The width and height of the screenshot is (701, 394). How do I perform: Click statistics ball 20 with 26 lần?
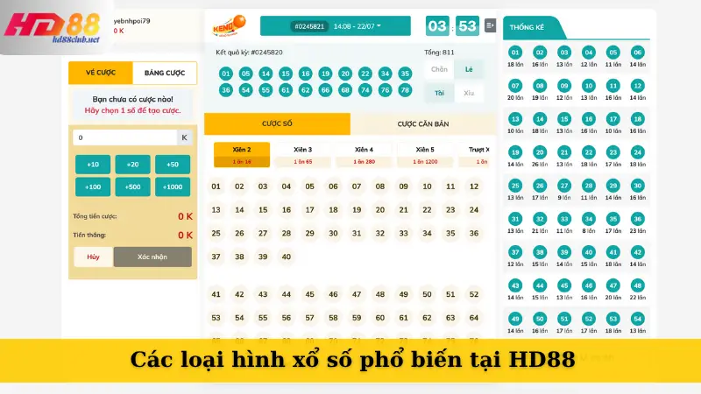point(540,152)
